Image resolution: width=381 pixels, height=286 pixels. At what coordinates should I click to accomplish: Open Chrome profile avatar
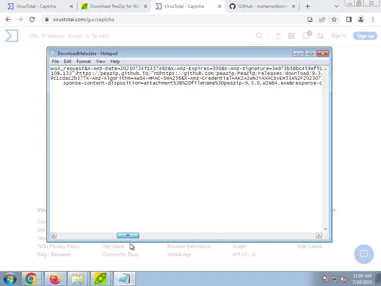(361, 19)
